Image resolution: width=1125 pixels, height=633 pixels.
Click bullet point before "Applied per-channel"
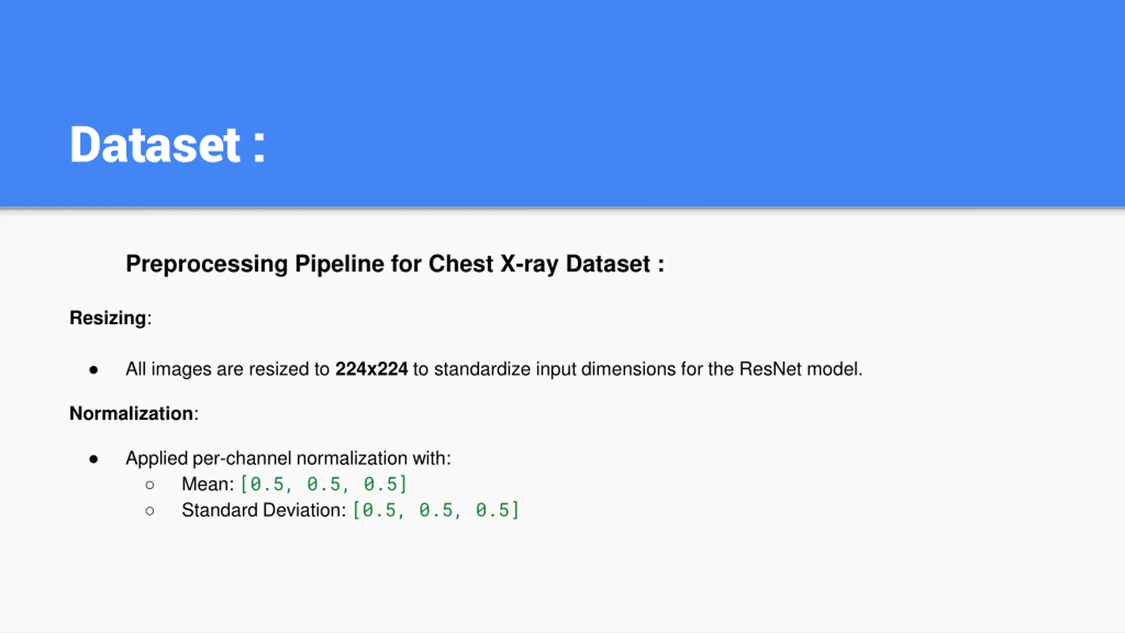click(x=94, y=459)
